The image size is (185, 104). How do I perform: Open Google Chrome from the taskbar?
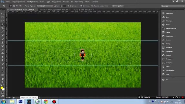[x=46, y=101]
